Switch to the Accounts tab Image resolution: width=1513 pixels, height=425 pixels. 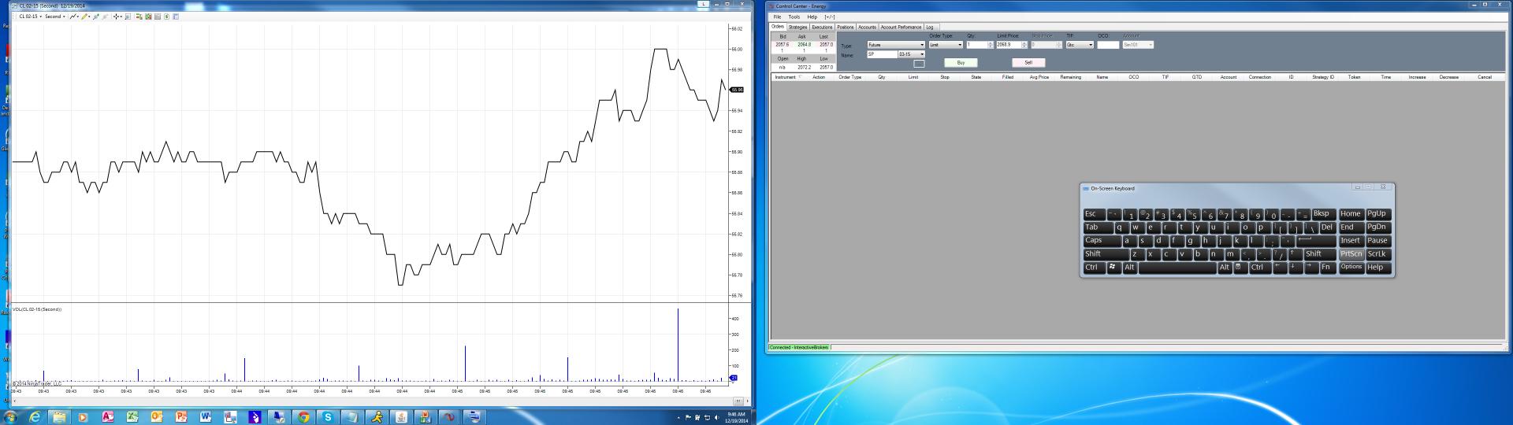click(867, 27)
